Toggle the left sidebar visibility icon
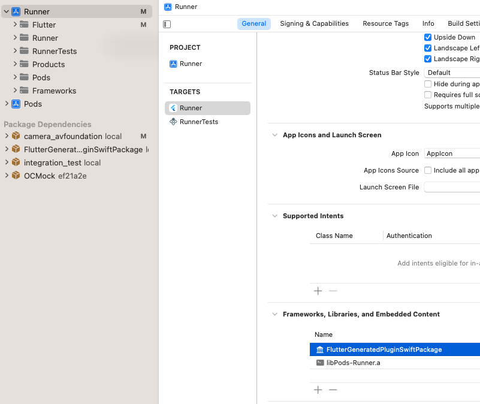Viewport: 480px width, 404px height. coord(166,23)
